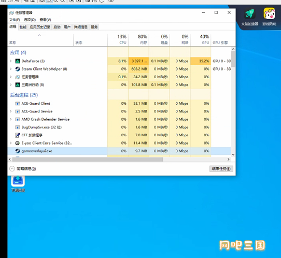Viewport: 281px width, 258px height.
Task: Switch to the 服务 tab
Action: click(94, 27)
